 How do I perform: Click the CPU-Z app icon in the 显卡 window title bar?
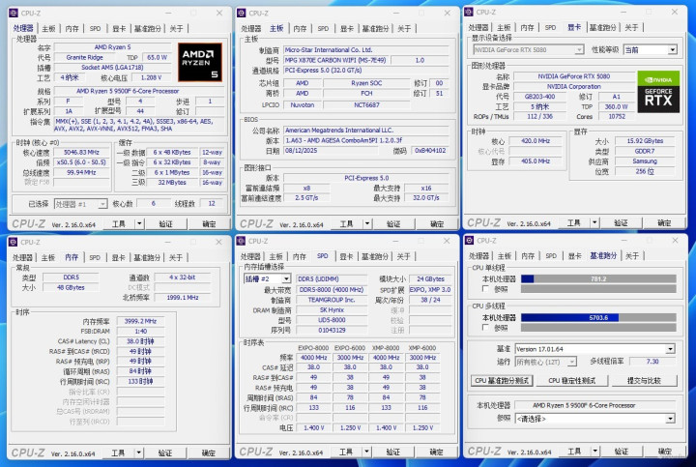(x=469, y=12)
